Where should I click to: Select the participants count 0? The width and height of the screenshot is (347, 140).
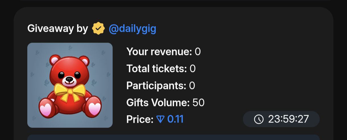[x=192, y=86]
